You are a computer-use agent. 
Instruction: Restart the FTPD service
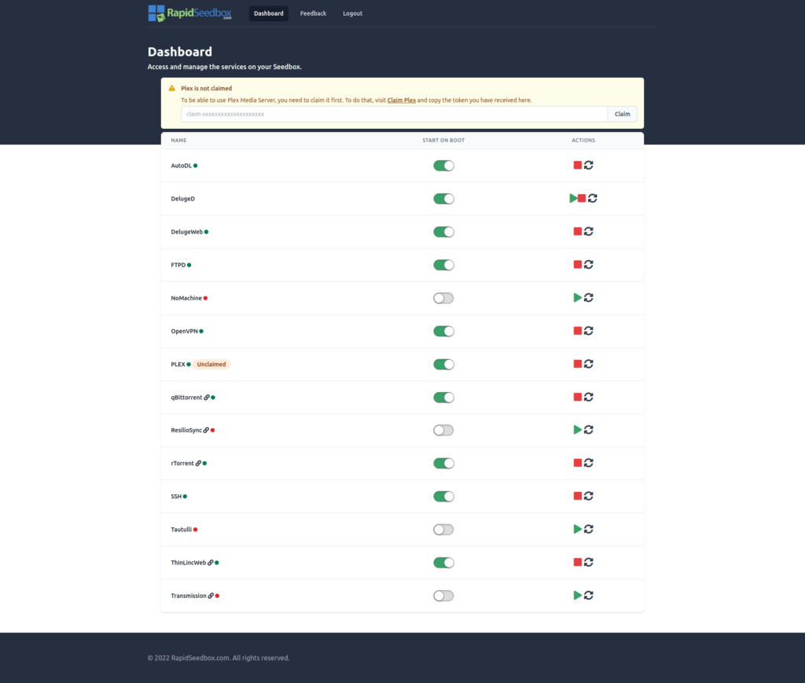tap(588, 264)
